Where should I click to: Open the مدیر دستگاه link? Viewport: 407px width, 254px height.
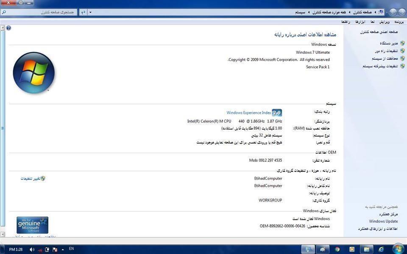coord(389,43)
